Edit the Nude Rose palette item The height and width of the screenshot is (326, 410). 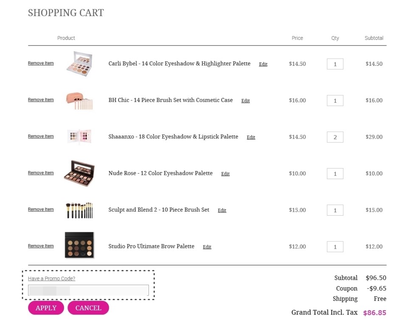[x=225, y=174]
